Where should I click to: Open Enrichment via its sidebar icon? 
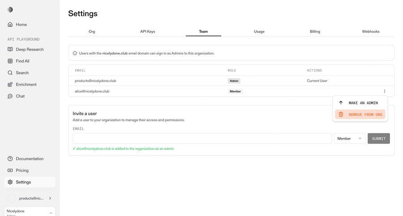(x=10, y=84)
